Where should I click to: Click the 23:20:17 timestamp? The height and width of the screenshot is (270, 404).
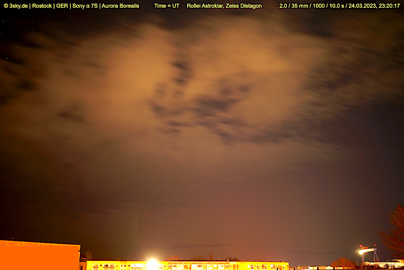click(389, 6)
